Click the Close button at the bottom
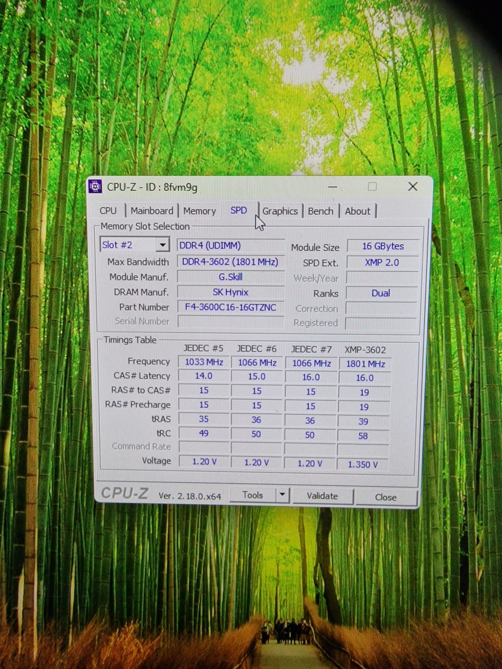The height and width of the screenshot is (669, 502). click(x=385, y=497)
